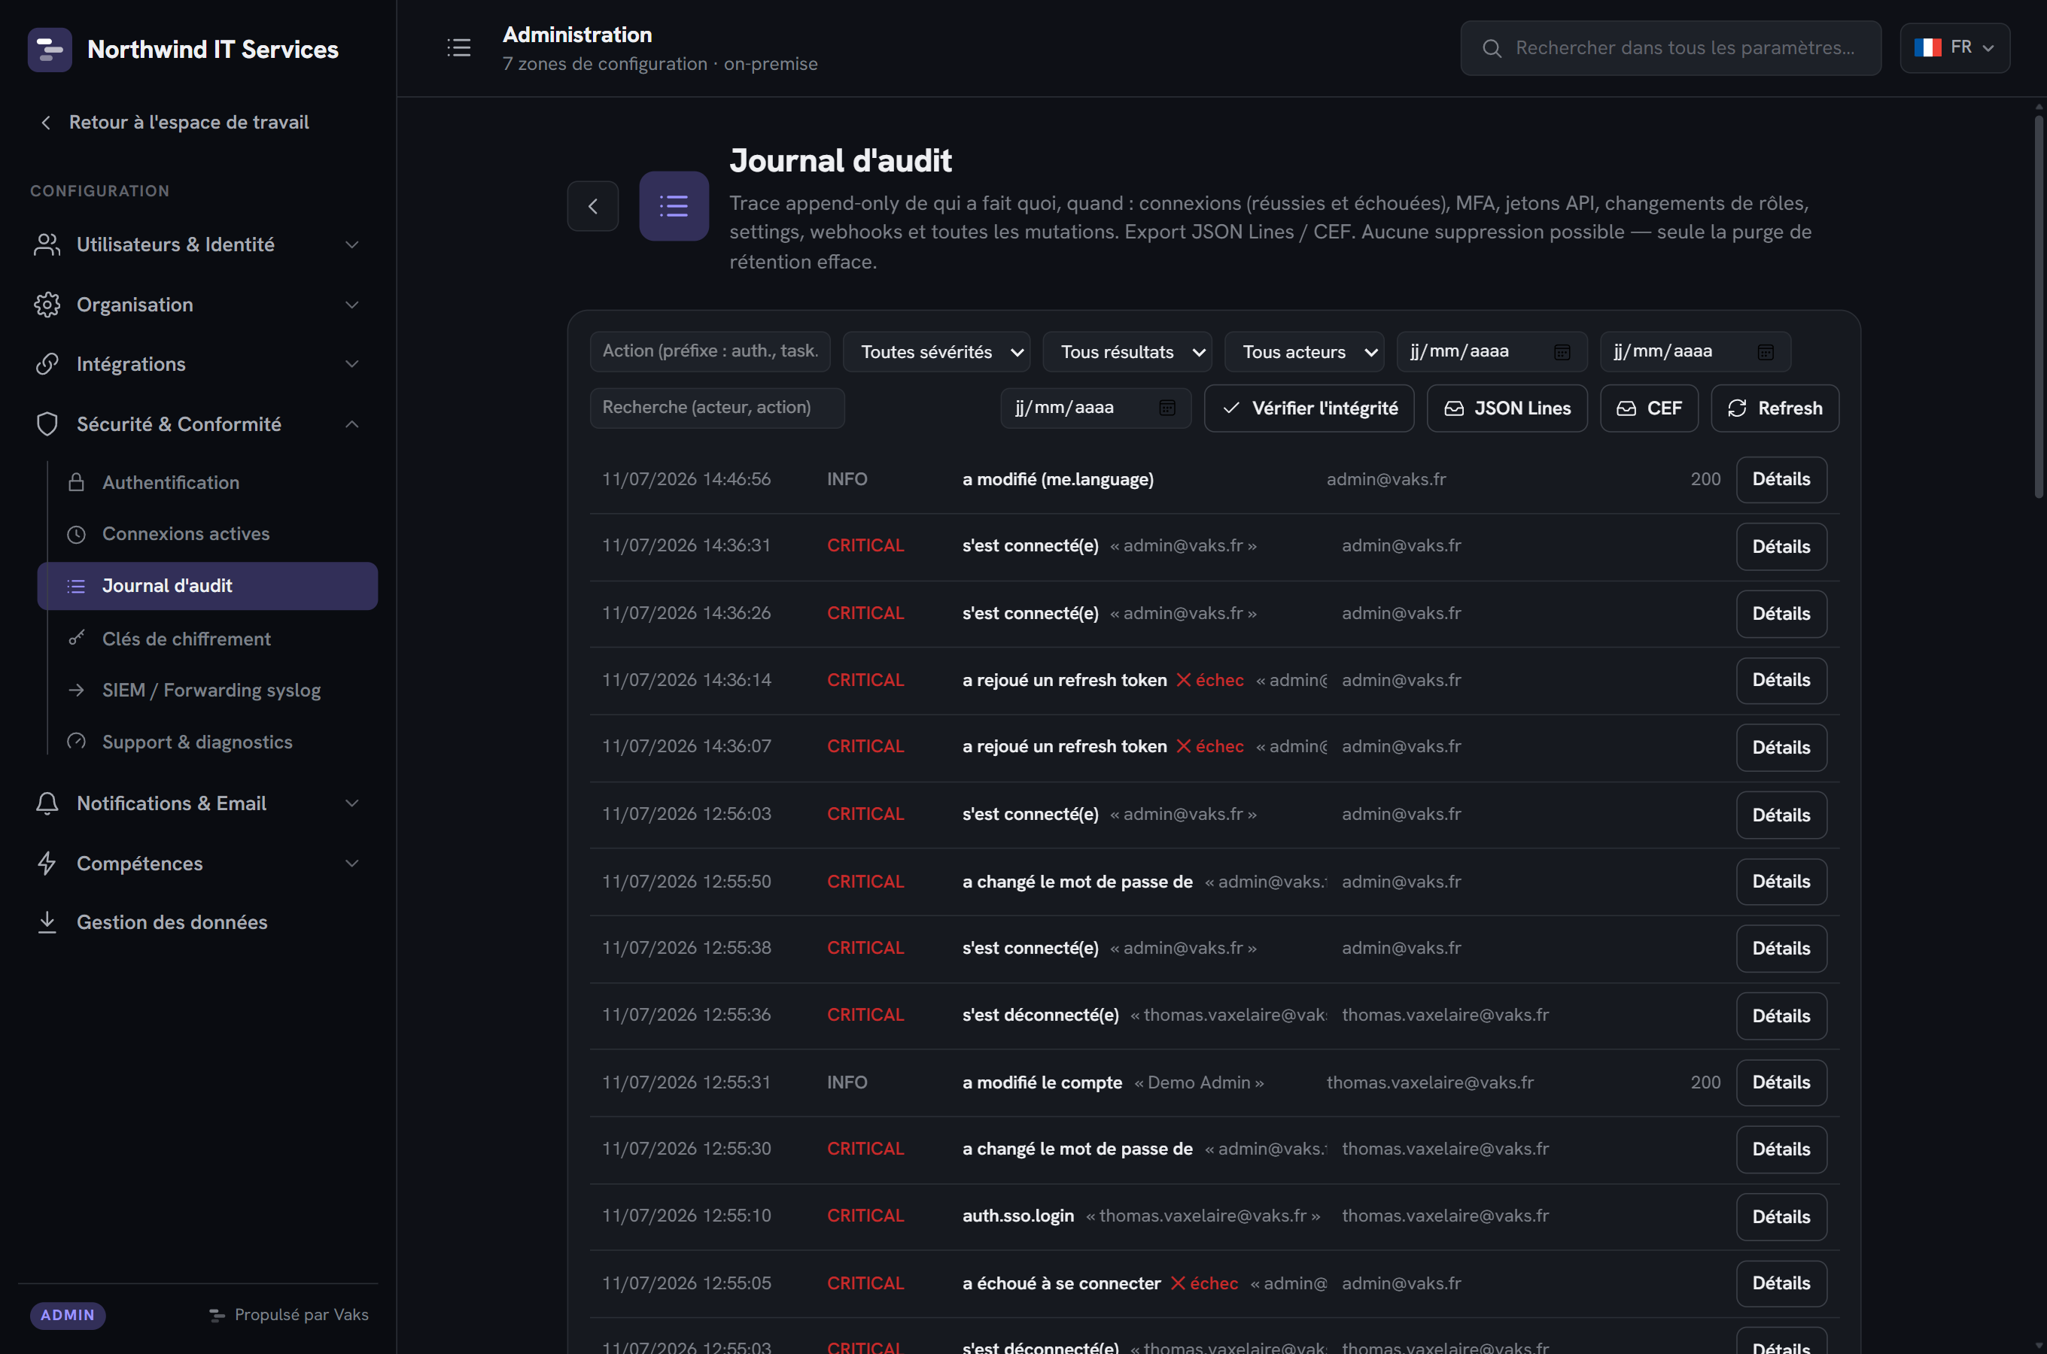
Task: Open the Authentification page
Action: coord(207,482)
